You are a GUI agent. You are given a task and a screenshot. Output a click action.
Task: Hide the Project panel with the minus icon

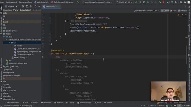39,7
